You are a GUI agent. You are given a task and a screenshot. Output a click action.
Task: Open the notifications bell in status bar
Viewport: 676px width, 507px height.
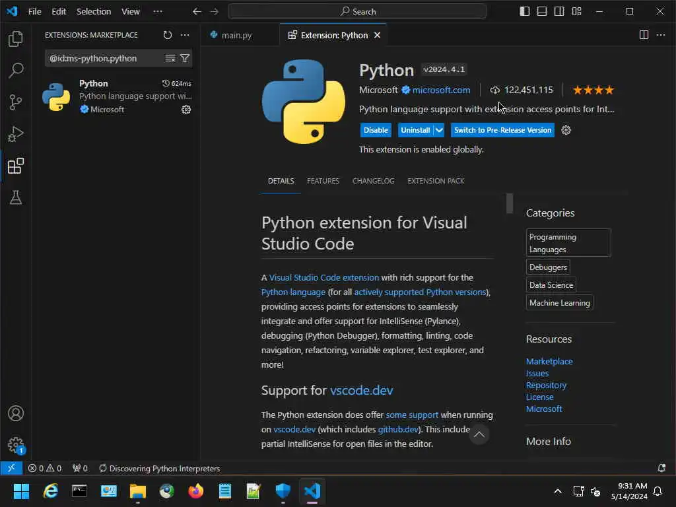[661, 468]
